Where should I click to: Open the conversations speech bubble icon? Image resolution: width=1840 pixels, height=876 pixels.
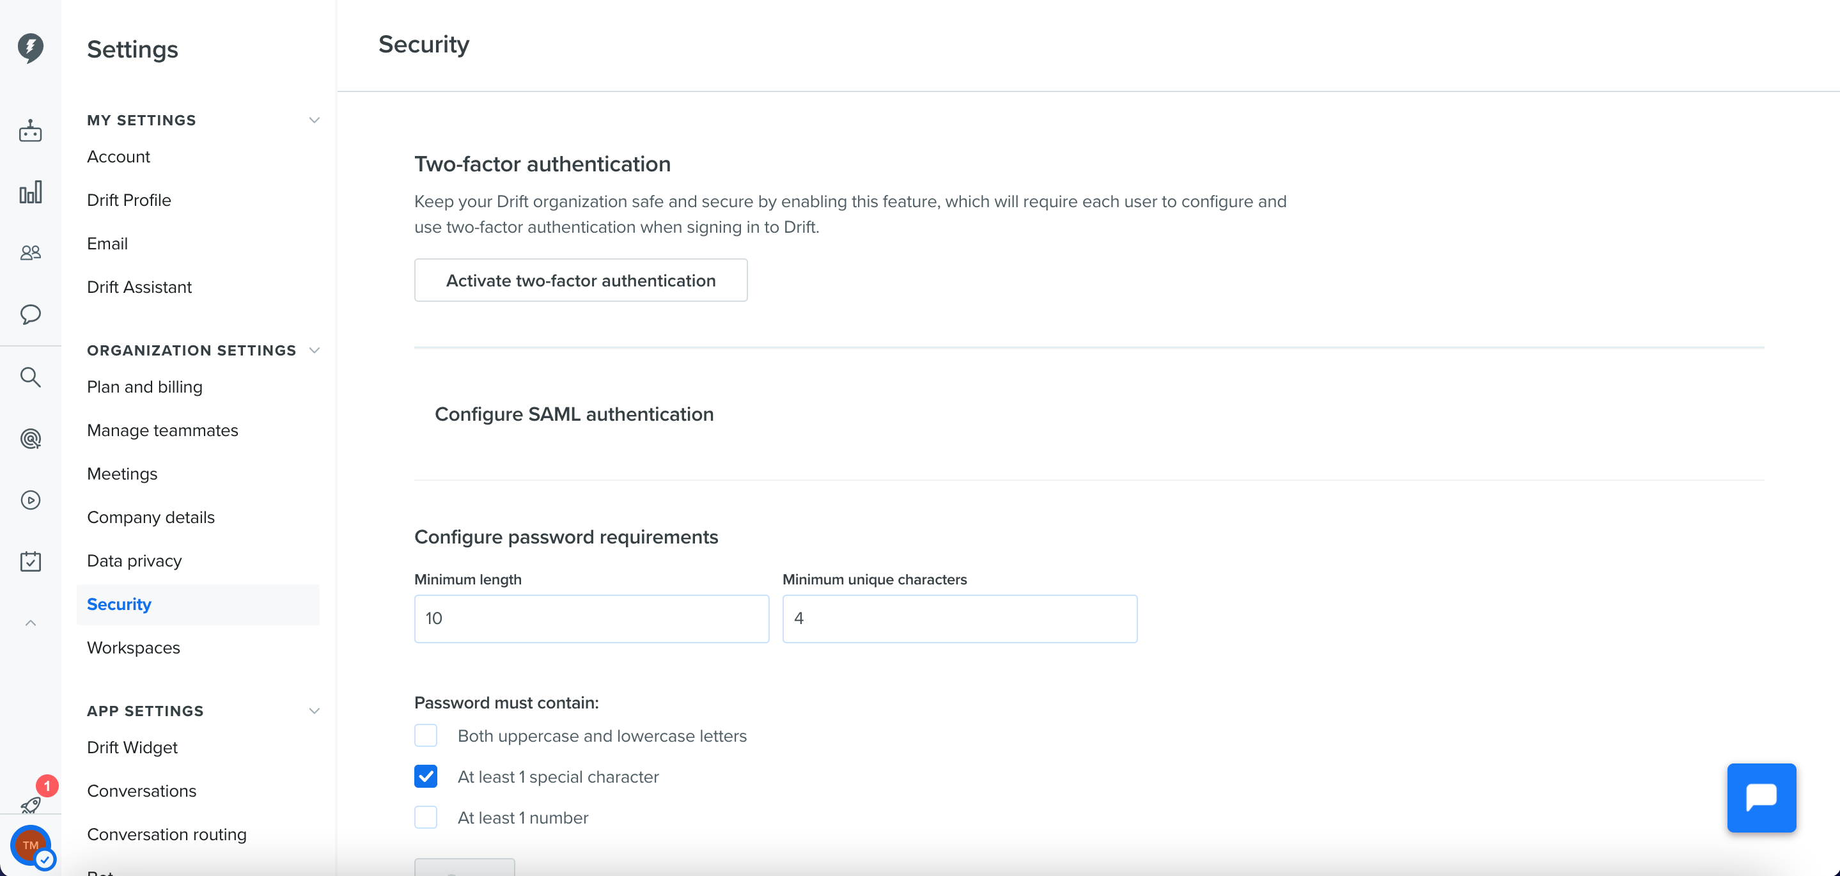[x=30, y=315]
